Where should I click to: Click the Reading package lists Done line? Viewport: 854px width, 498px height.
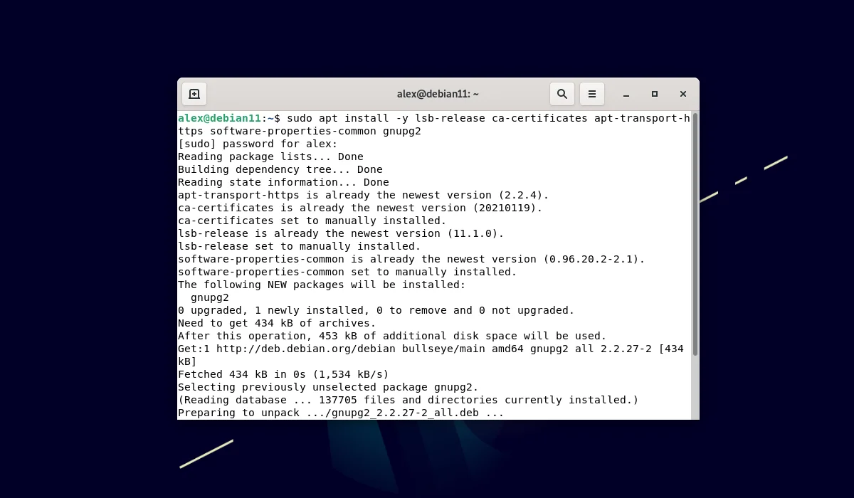[x=270, y=156]
